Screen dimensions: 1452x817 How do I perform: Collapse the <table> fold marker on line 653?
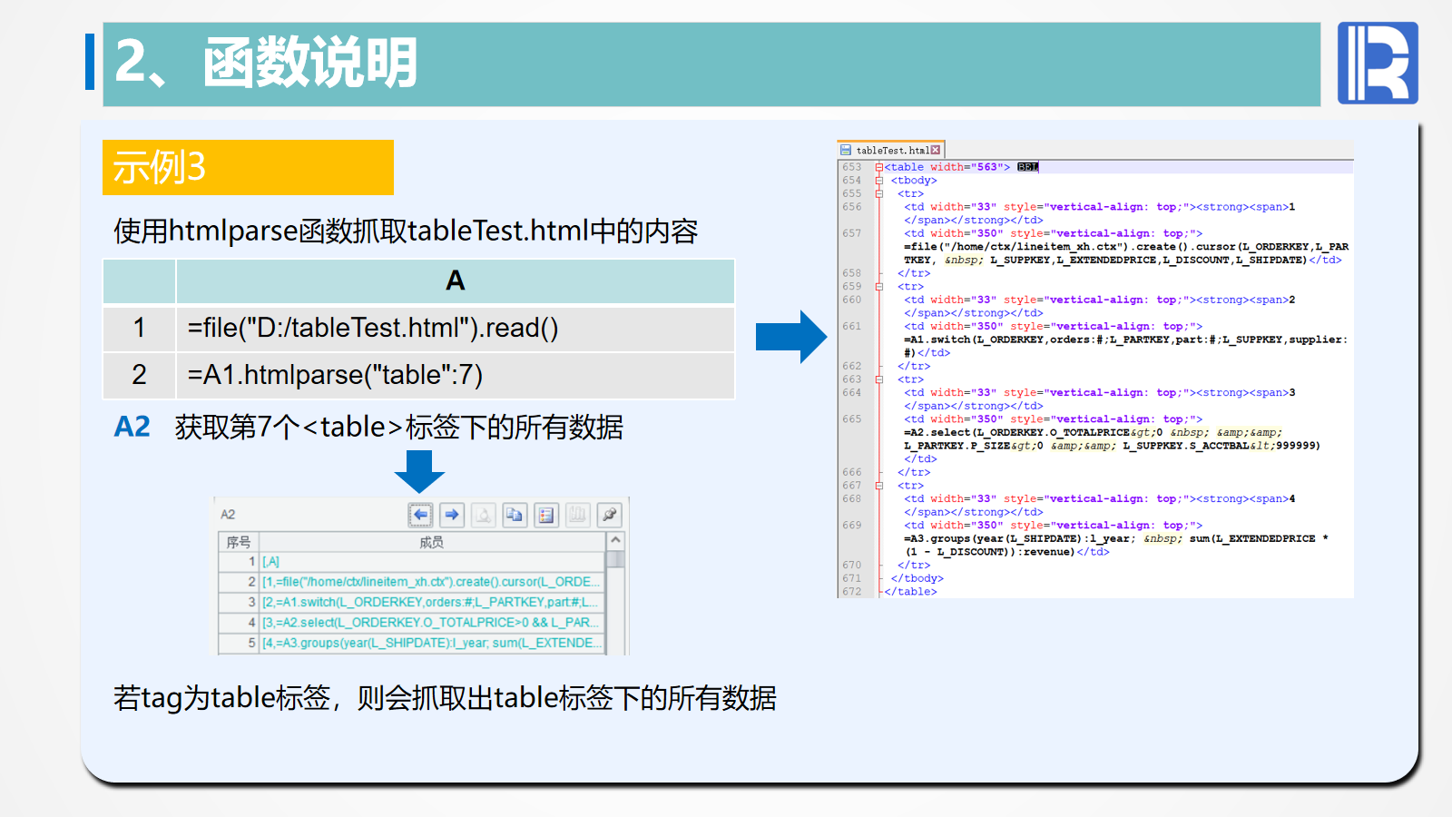point(878,167)
